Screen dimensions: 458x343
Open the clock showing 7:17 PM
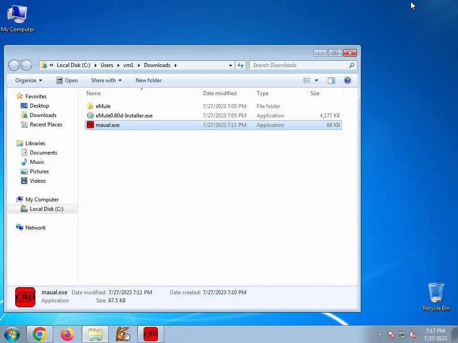click(x=435, y=334)
